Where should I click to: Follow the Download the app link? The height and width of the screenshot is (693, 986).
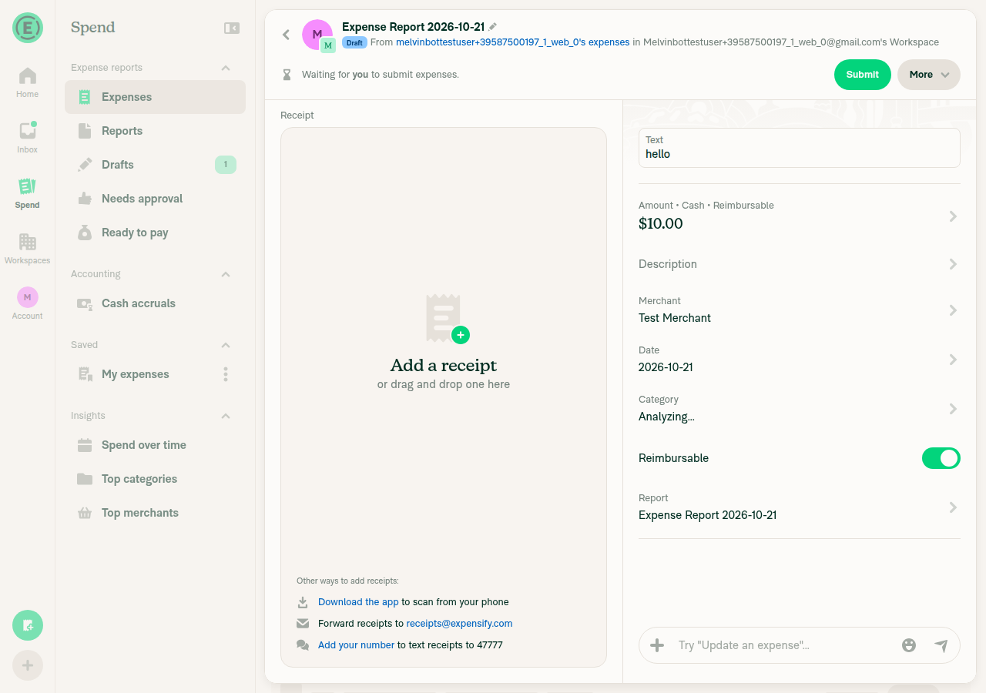358,602
